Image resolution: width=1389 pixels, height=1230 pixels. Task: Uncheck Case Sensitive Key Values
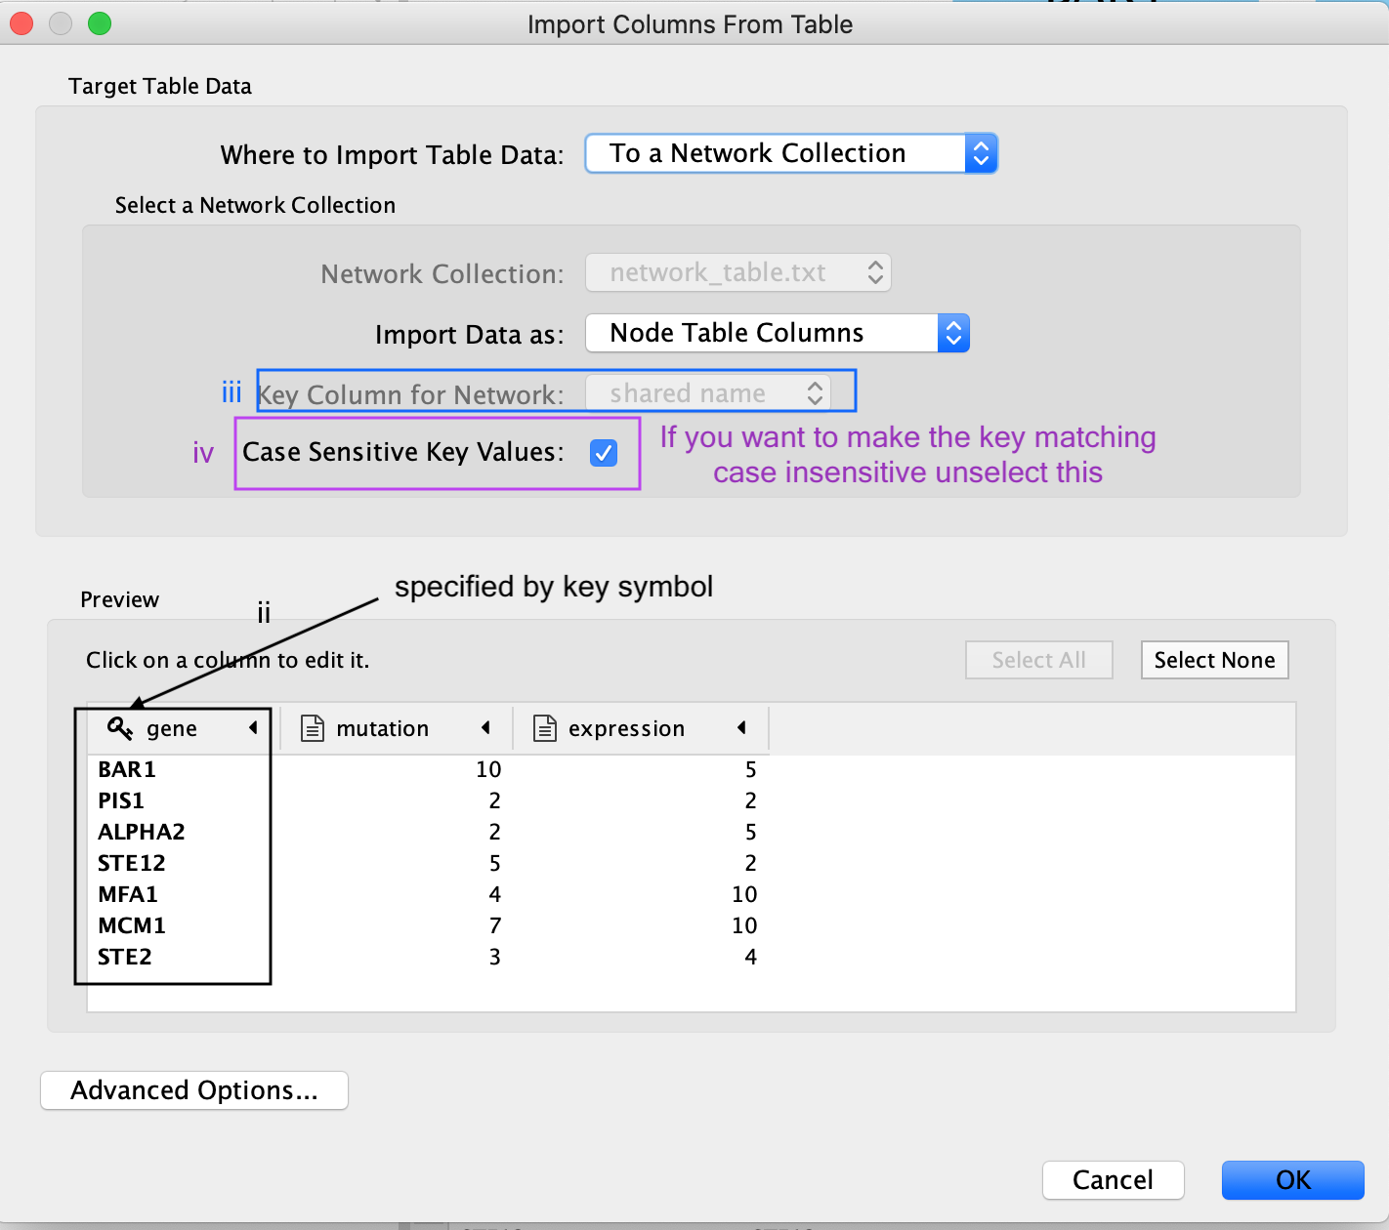click(604, 453)
